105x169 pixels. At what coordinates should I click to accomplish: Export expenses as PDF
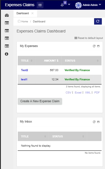[x=97, y=93]
